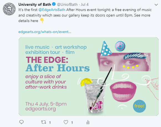
Task: Click the reply speech bubble icon
Action: point(22,122)
